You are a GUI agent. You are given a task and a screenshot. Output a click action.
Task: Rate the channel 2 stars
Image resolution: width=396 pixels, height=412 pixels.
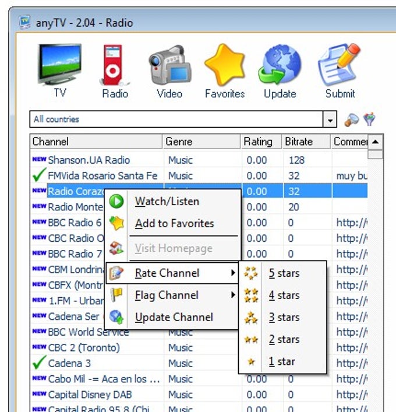click(282, 340)
